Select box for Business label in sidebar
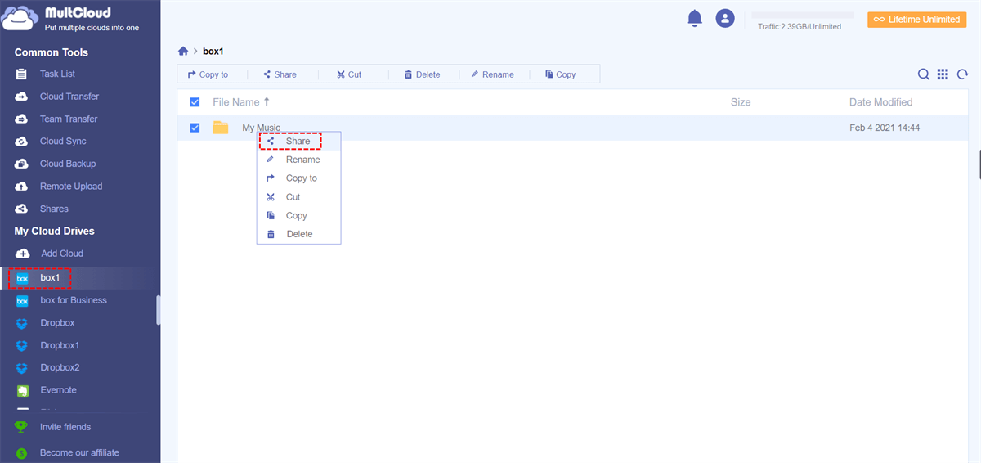981x463 pixels. pyautogui.click(x=74, y=301)
